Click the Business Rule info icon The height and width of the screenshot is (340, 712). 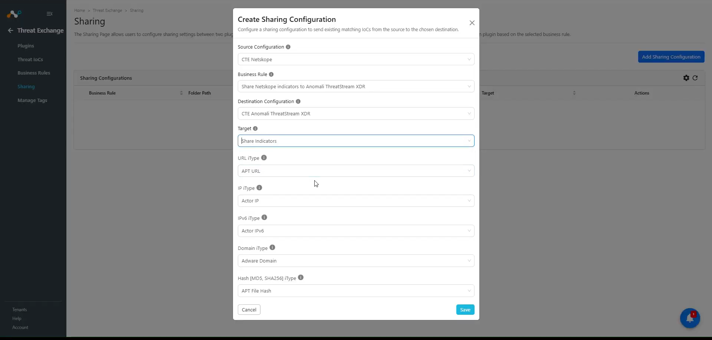pos(271,75)
